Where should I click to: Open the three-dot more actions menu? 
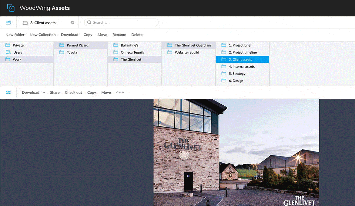pyautogui.click(x=120, y=92)
